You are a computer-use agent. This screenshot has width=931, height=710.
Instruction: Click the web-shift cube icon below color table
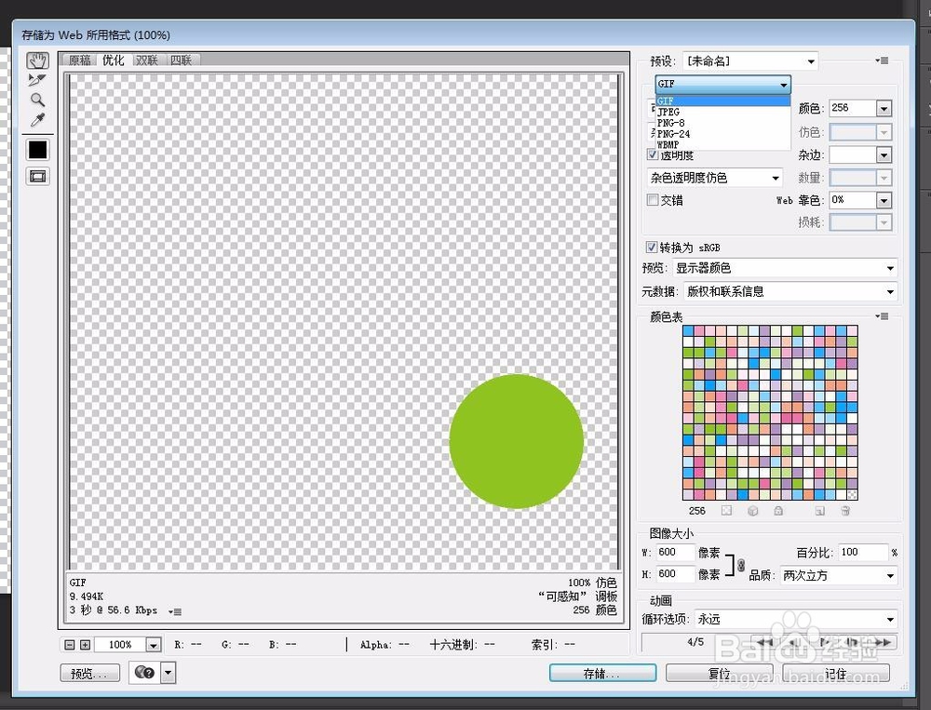coord(753,511)
